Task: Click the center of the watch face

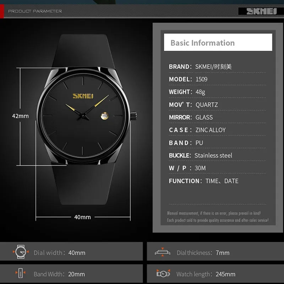Action: click(83, 115)
